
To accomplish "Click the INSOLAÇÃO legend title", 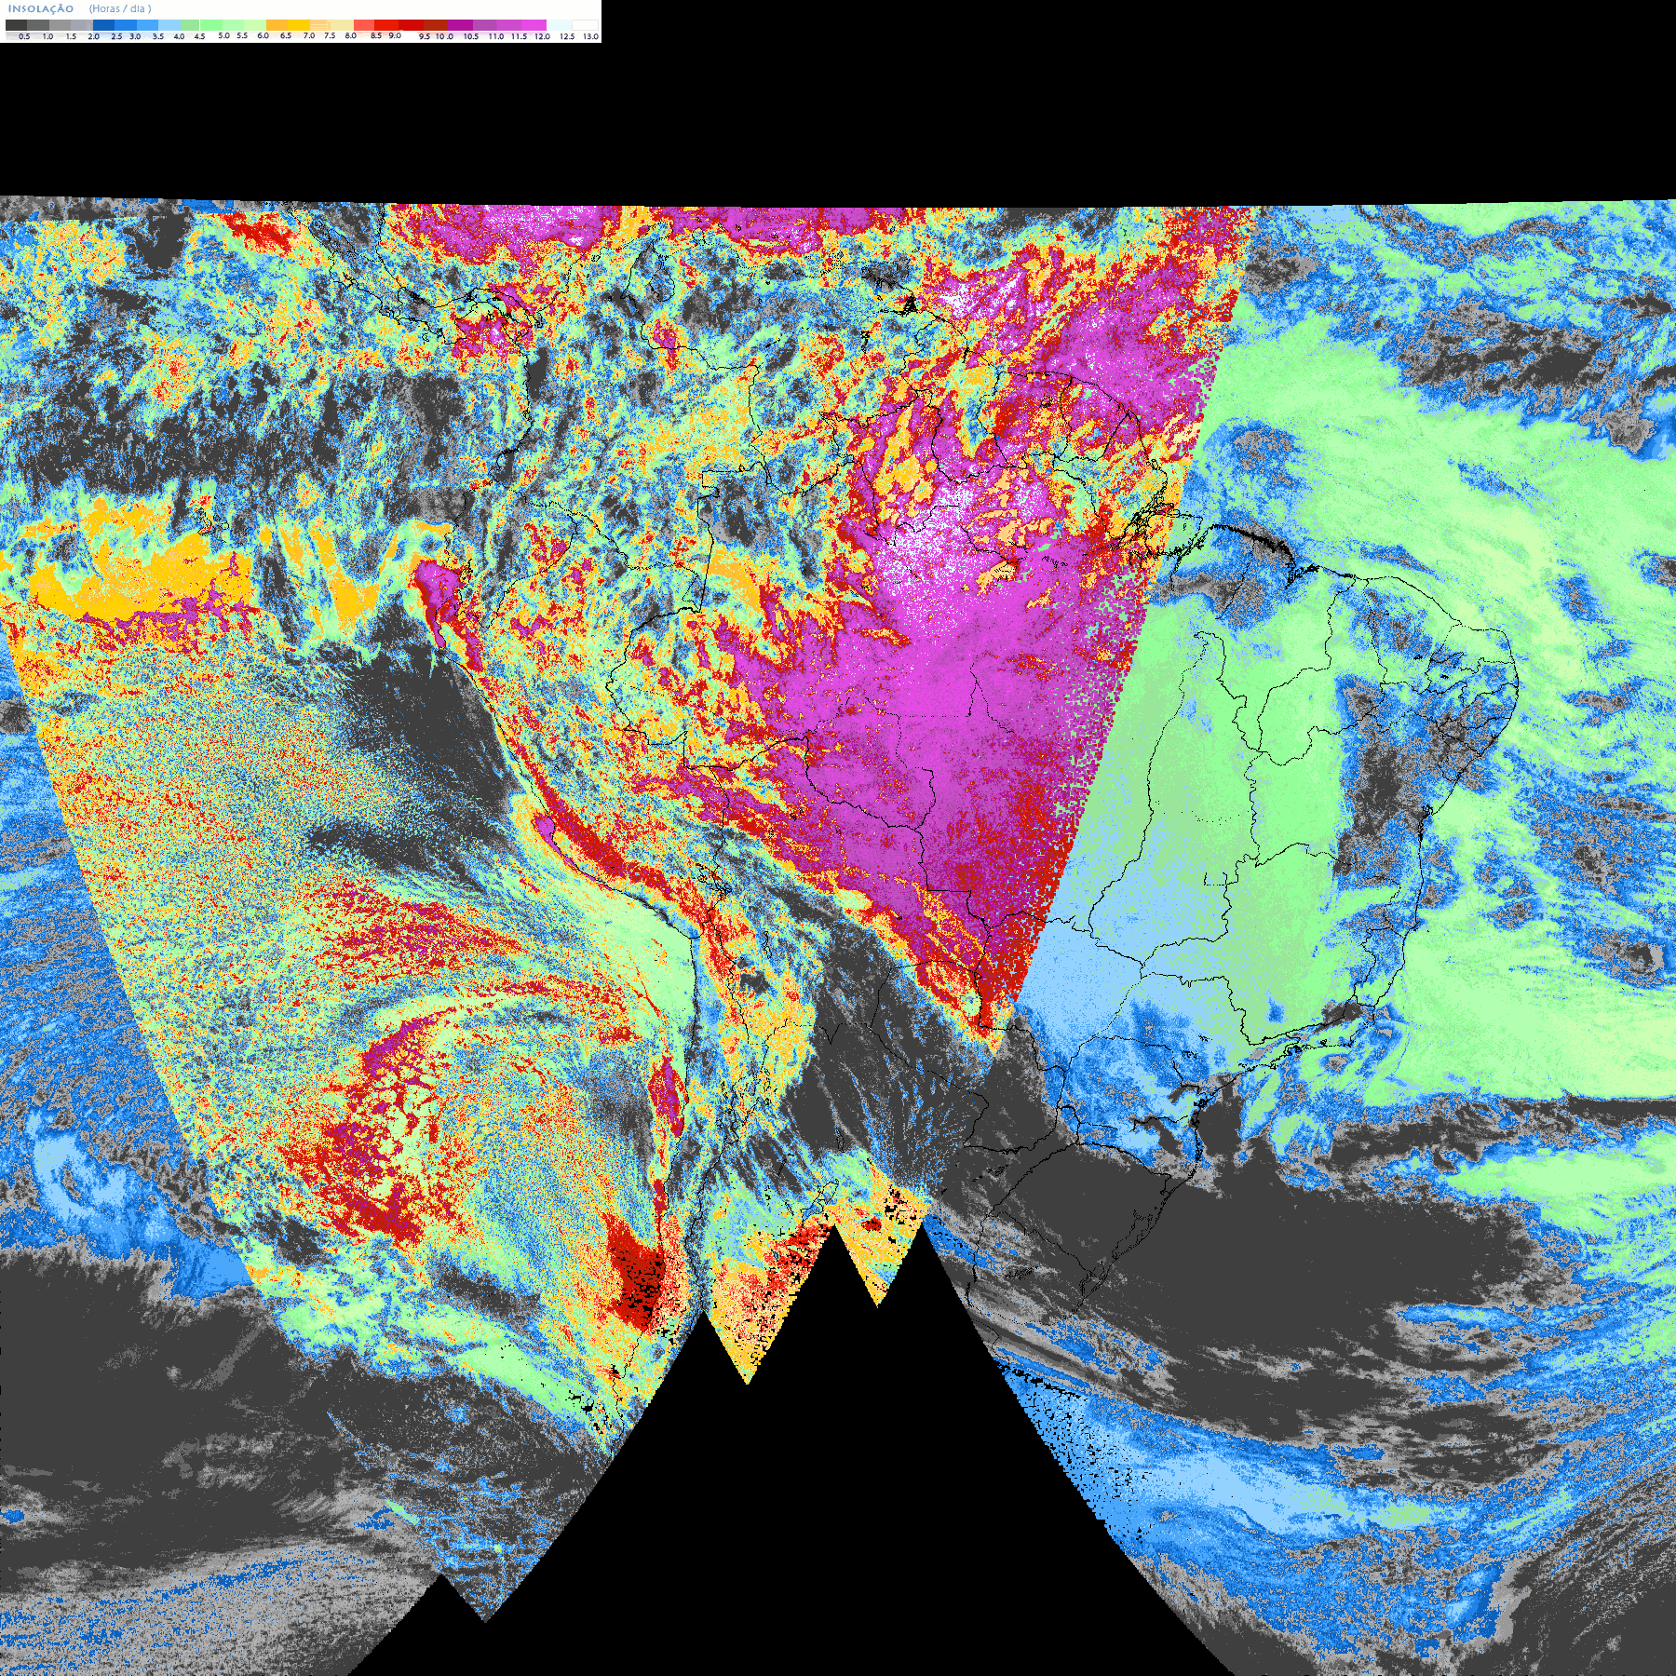I will (41, 8).
